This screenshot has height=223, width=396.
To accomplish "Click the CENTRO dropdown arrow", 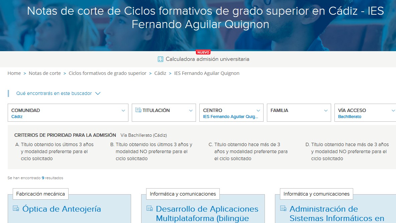I will [258, 111].
